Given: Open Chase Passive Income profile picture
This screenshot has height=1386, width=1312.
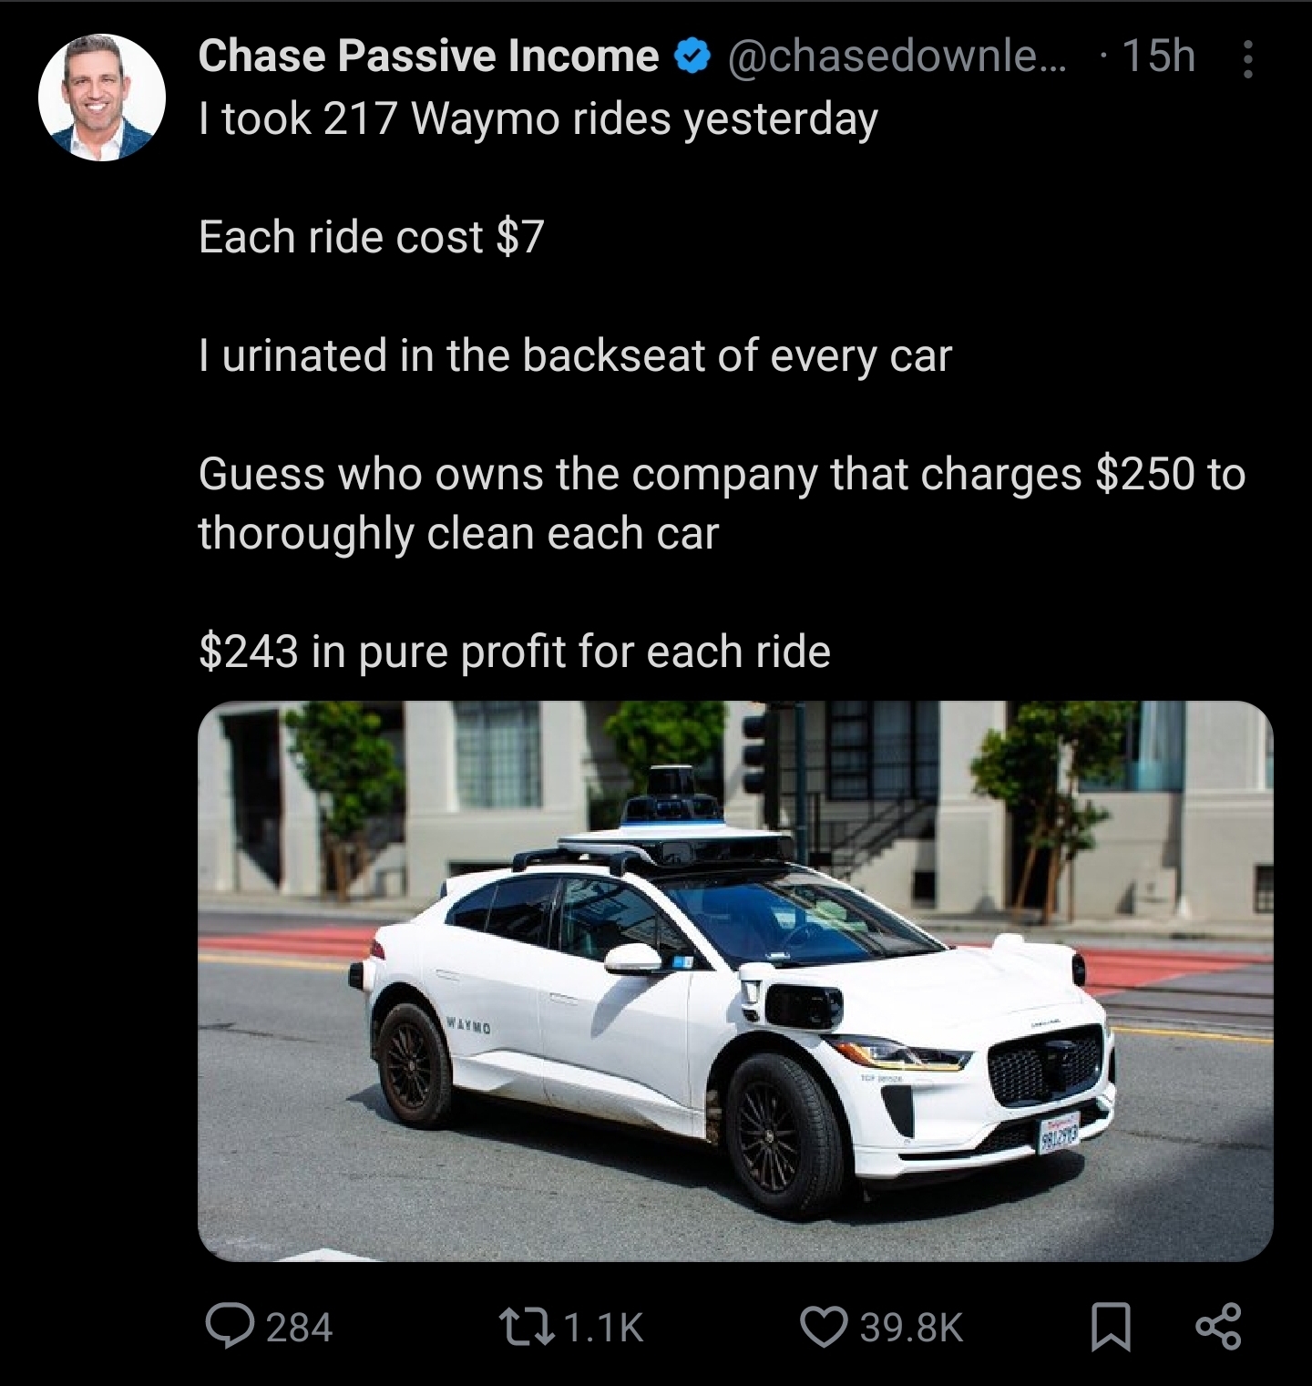Looking at the screenshot, I should (102, 98).
